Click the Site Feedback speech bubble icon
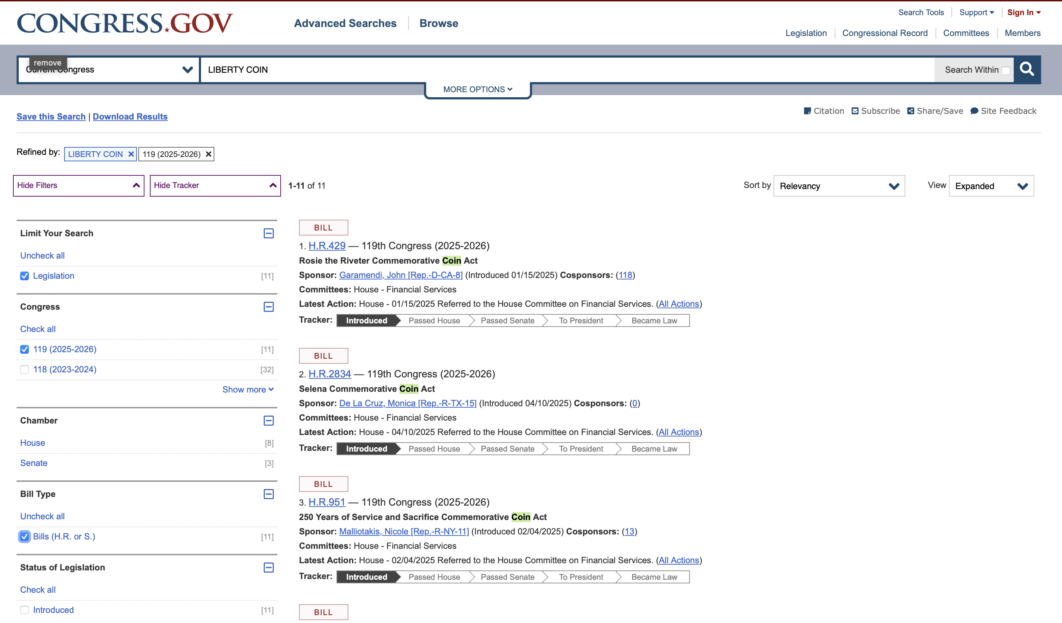The height and width of the screenshot is (623, 1062). (x=974, y=111)
